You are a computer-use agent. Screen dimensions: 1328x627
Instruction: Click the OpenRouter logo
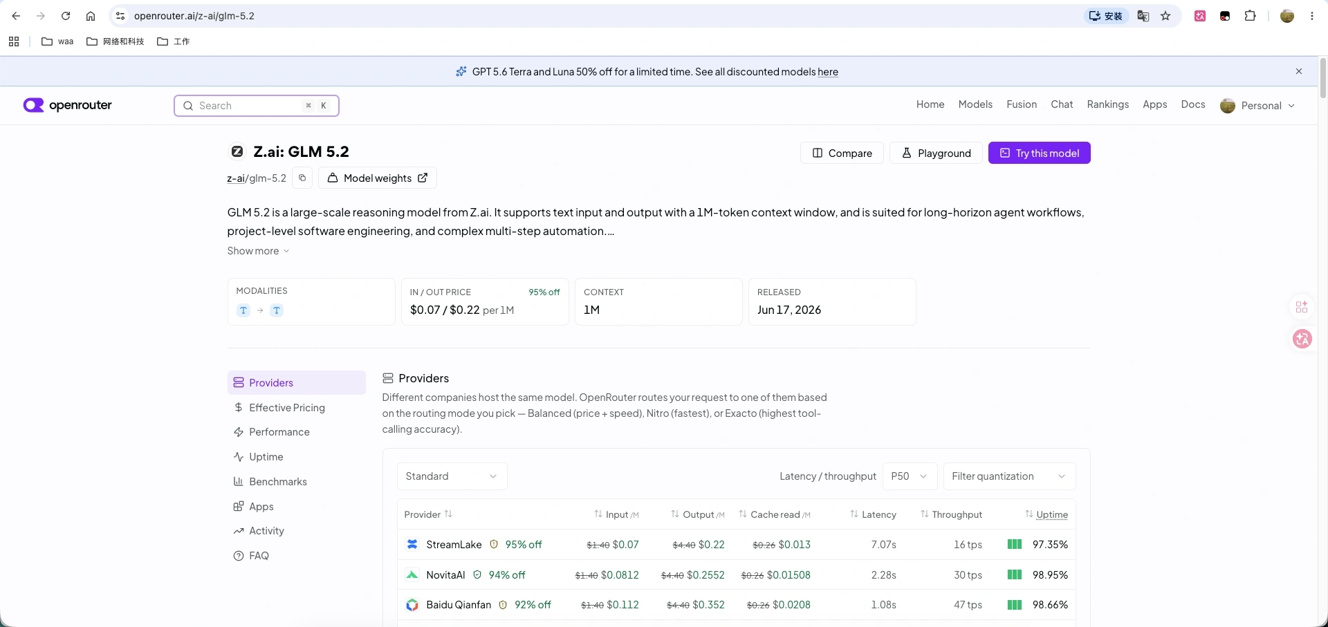[x=68, y=105]
